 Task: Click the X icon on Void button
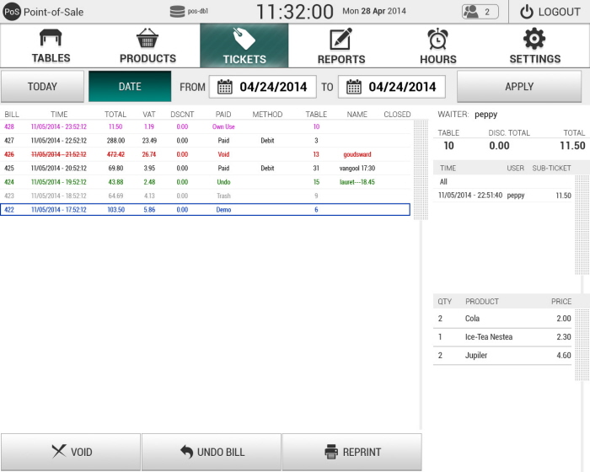(59, 451)
